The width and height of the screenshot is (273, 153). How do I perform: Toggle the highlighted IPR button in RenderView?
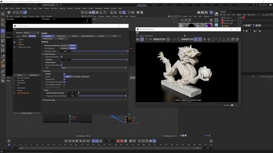click(x=142, y=40)
